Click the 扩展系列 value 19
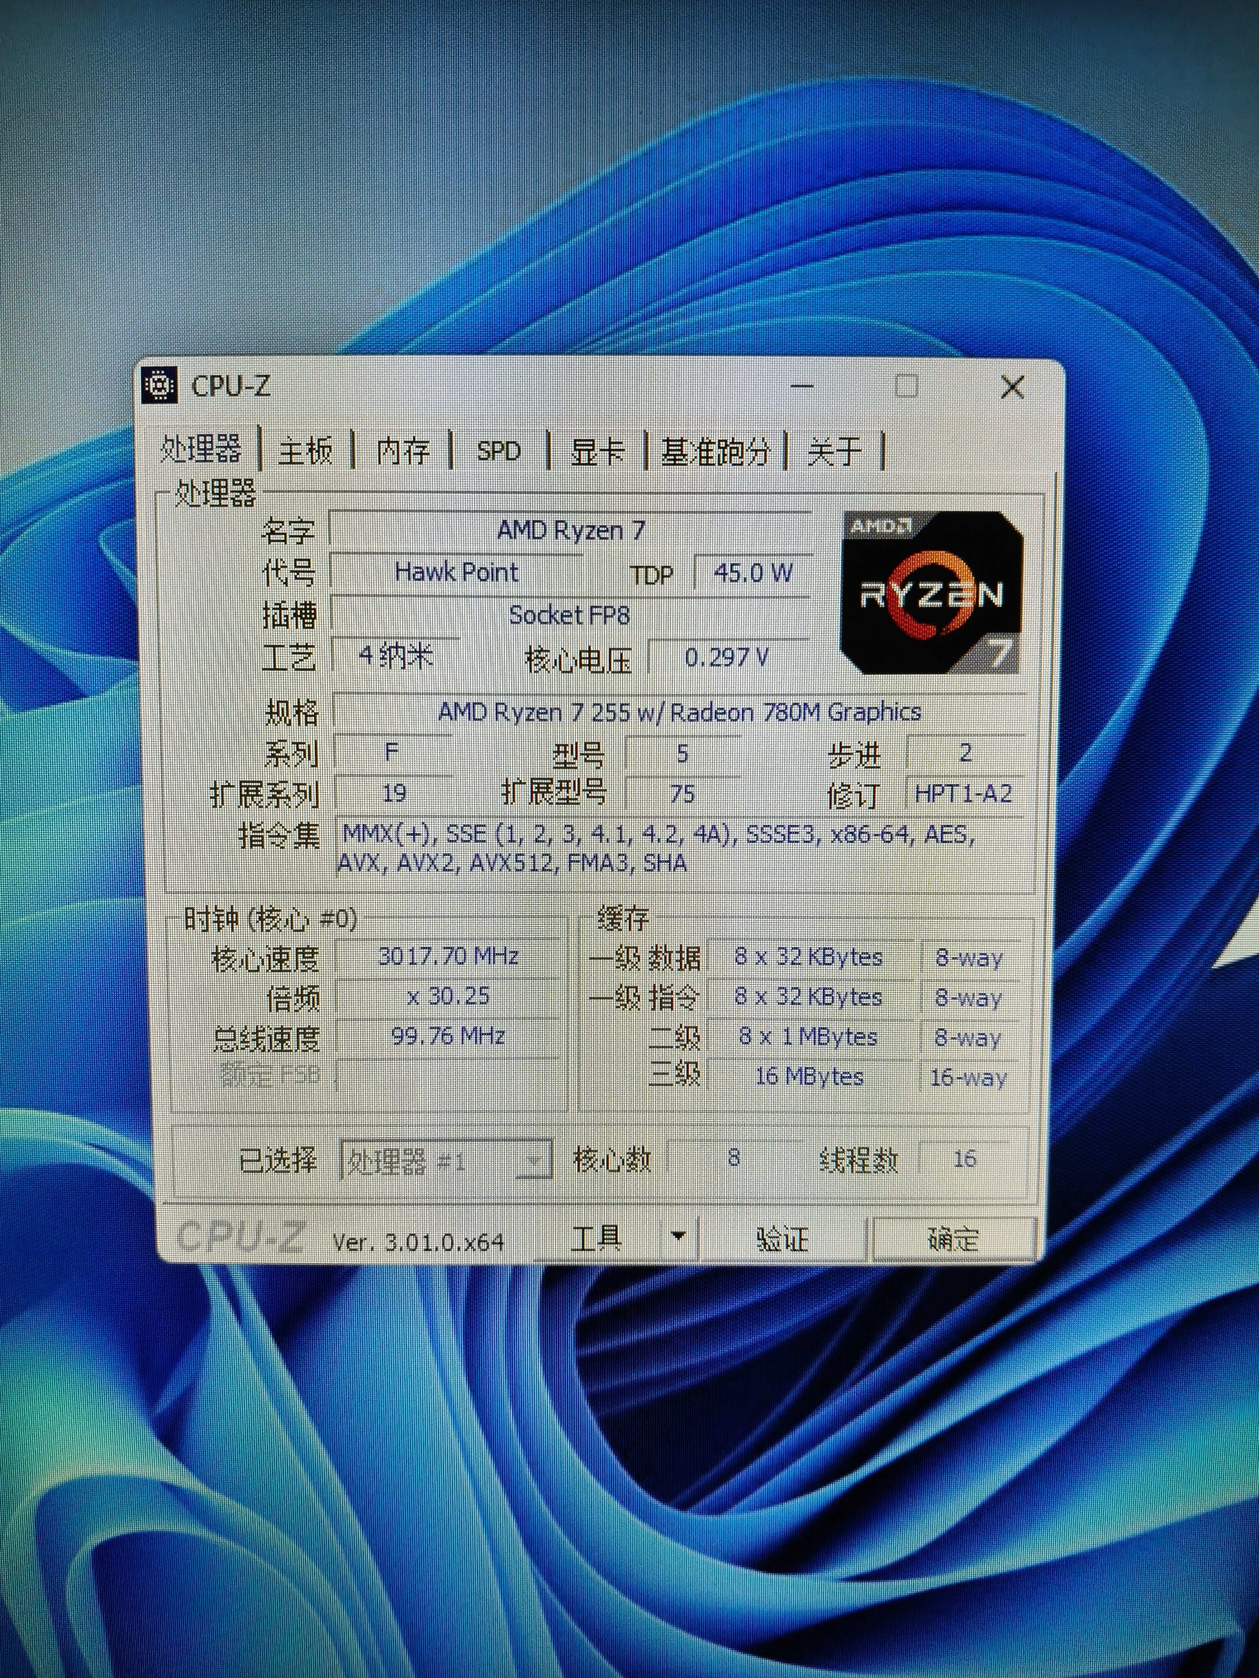This screenshot has height=1678, width=1259. pos(393,794)
